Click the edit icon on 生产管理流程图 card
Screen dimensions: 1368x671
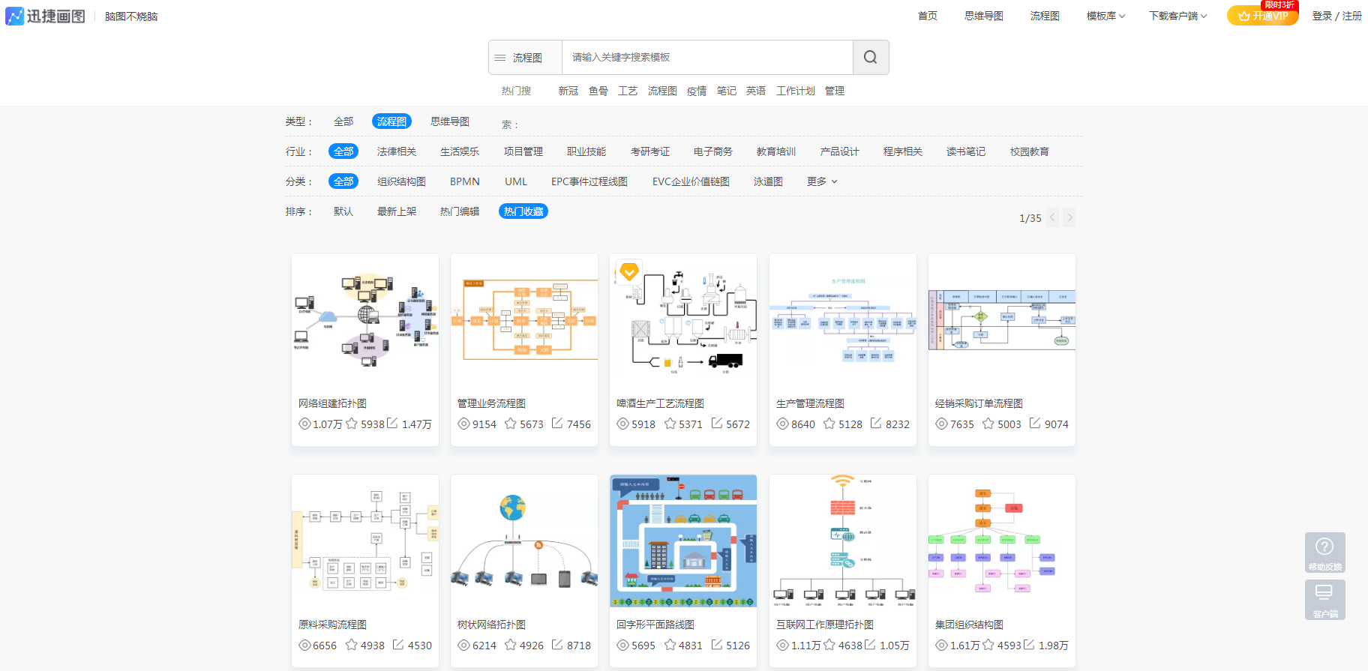876,424
